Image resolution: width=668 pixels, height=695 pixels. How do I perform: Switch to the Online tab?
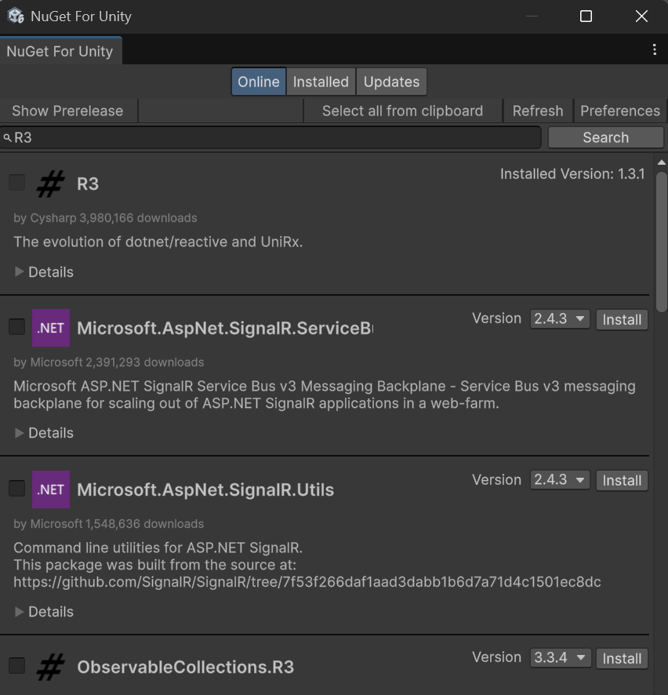259,82
